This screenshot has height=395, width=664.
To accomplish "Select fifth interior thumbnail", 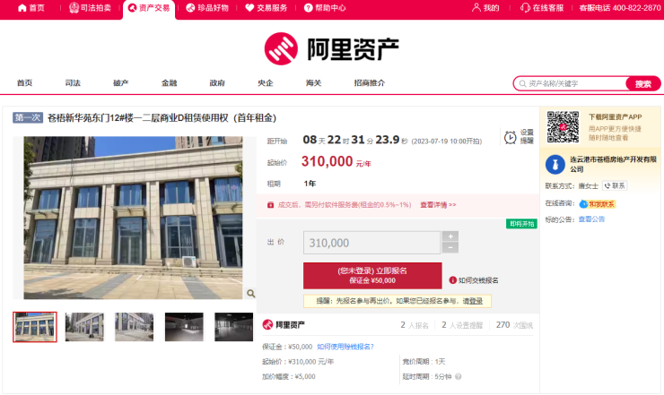I will coord(234,327).
